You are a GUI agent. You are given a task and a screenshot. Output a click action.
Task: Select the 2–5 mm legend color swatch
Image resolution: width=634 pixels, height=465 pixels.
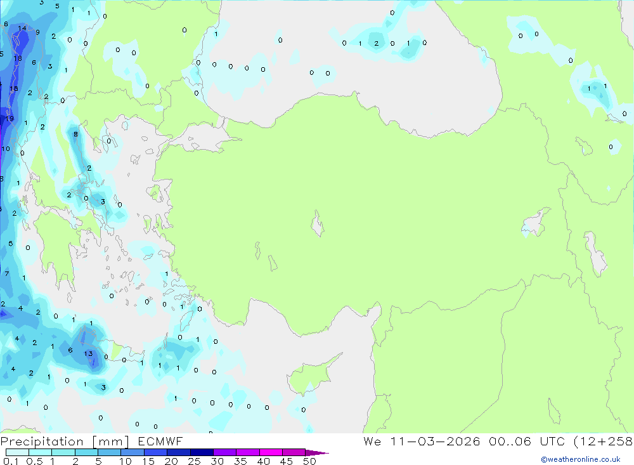[86, 452]
